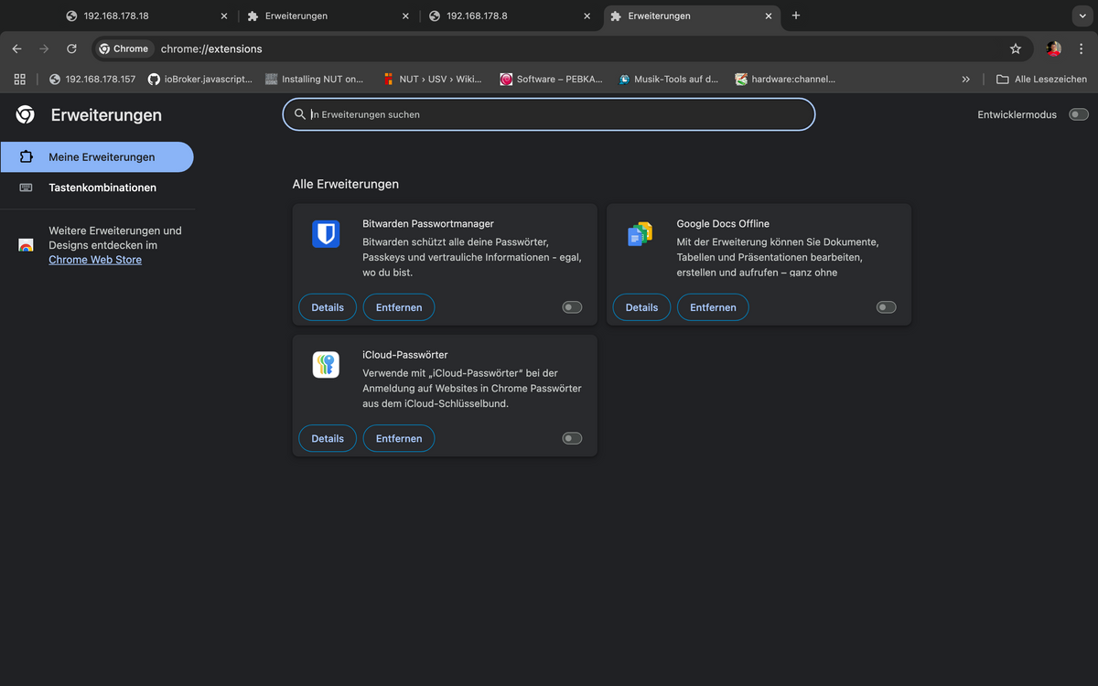Click the In Erweiterungen suchen search field

coord(549,114)
